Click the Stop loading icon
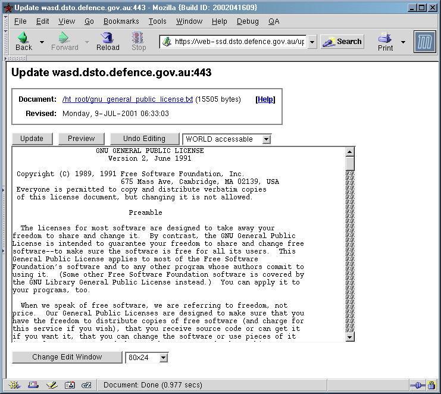Image resolution: width=441 pixels, height=394 pixels. pos(139,41)
